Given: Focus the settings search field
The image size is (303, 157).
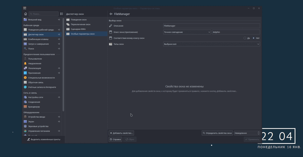Looking at the screenshot, I should coord(43,14).
